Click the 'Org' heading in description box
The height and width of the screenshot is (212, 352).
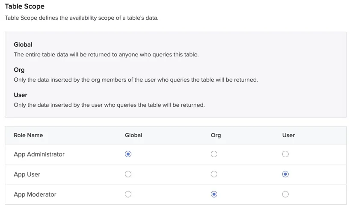click(x=19, y=70)
